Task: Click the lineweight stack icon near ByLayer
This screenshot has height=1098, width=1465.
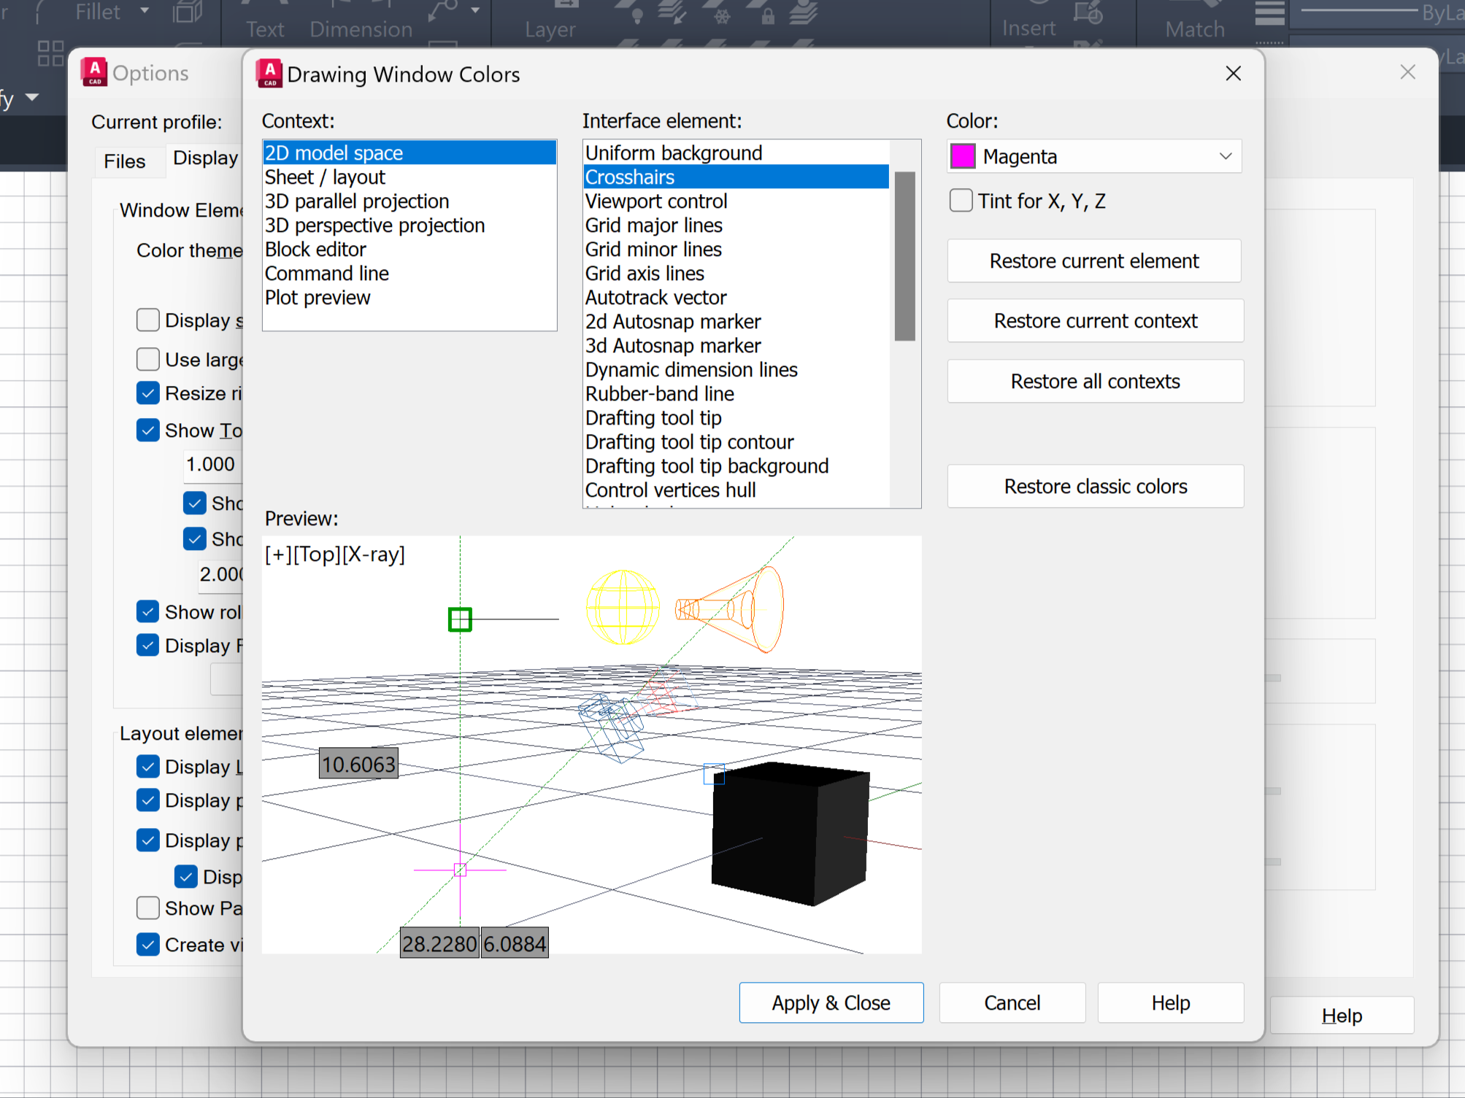Action: [x=1269, y=13]
